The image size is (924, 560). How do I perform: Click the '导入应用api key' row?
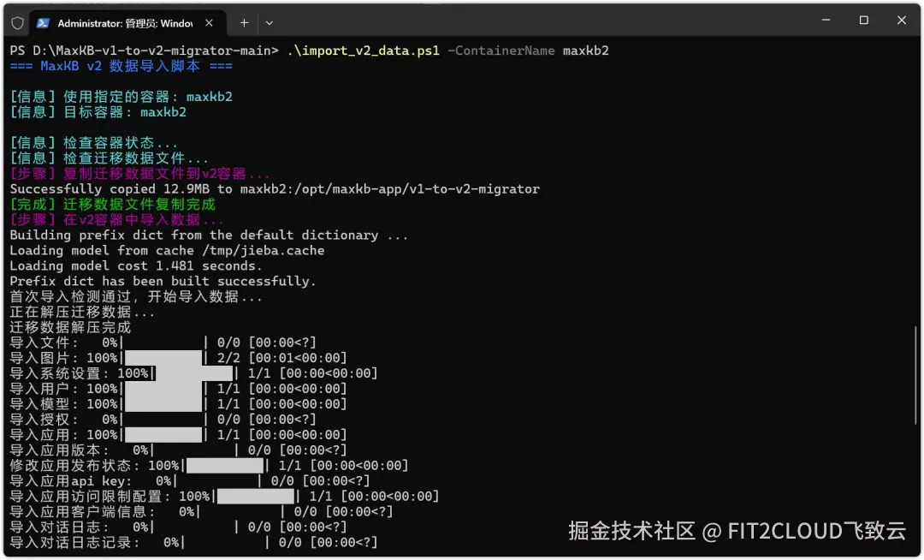[190, 480]
